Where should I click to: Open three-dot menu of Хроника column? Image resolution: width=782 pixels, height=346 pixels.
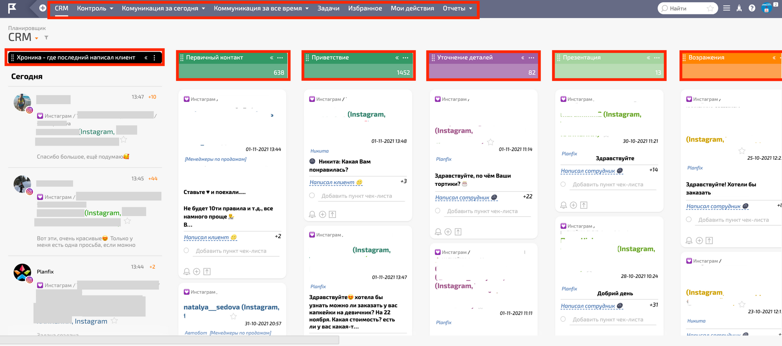(154, 58)
